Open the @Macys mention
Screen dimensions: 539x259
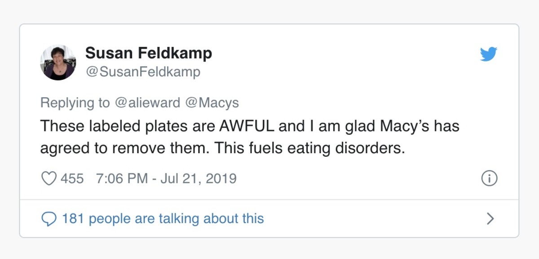click(x=213, y=103)
